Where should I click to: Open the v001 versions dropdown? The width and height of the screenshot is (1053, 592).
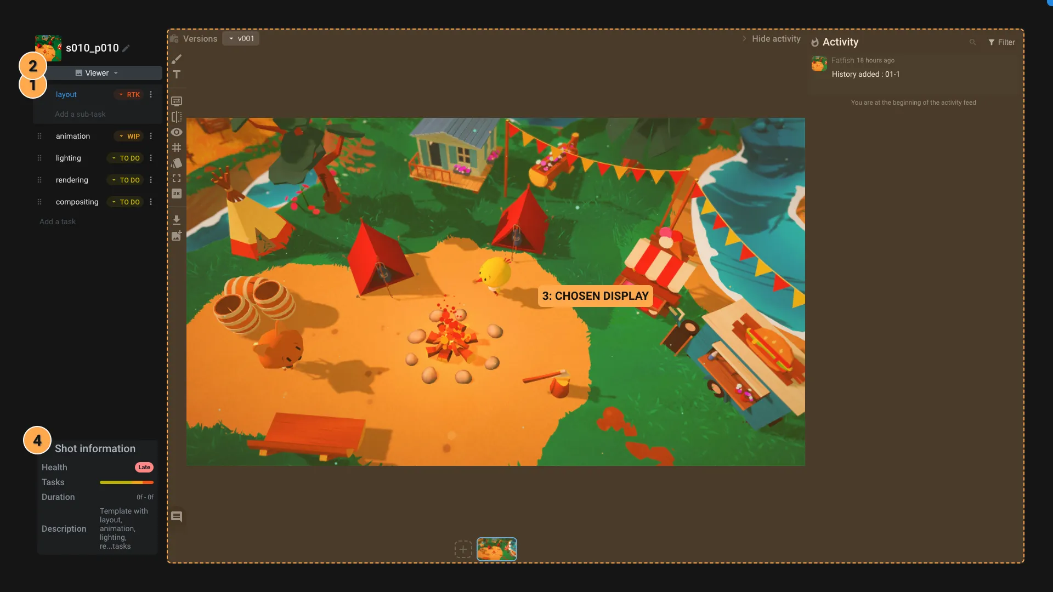(x=241, y=39)
